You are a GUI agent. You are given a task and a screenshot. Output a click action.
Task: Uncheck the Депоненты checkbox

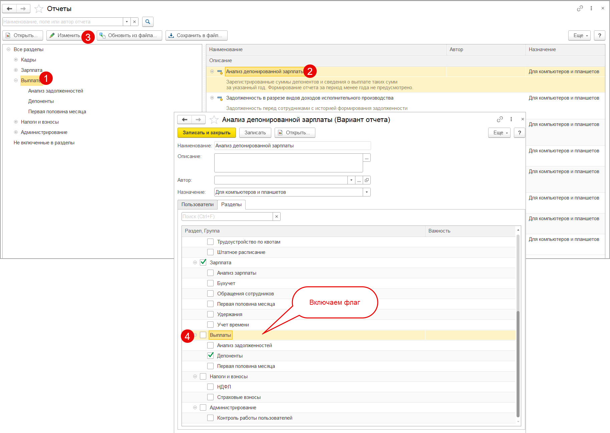(x=210, y=355)
